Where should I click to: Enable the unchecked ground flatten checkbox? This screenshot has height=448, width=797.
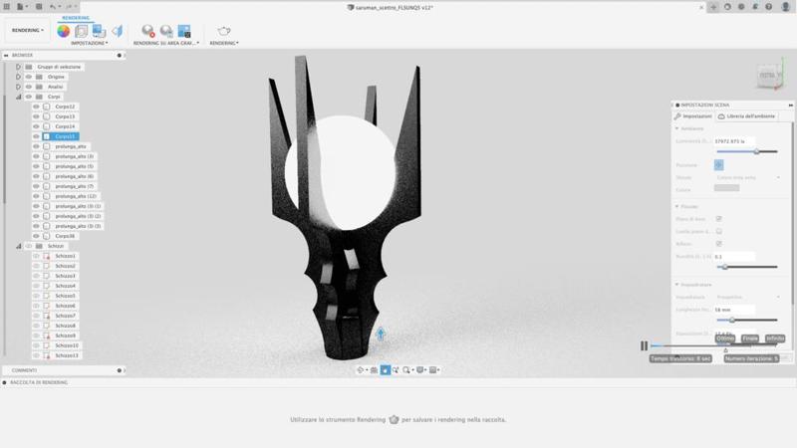point(718,231)
